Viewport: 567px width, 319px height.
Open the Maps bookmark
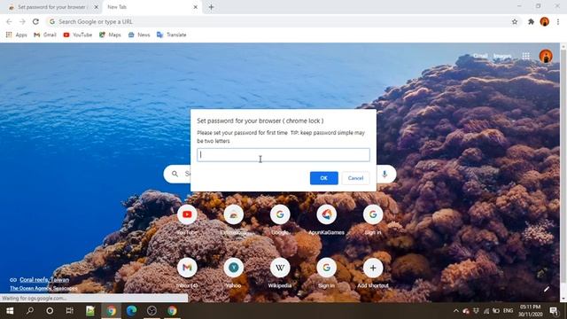(110, 35)
